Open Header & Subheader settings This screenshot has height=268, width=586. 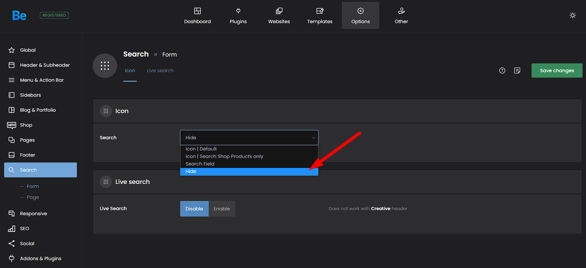(45, 65)
